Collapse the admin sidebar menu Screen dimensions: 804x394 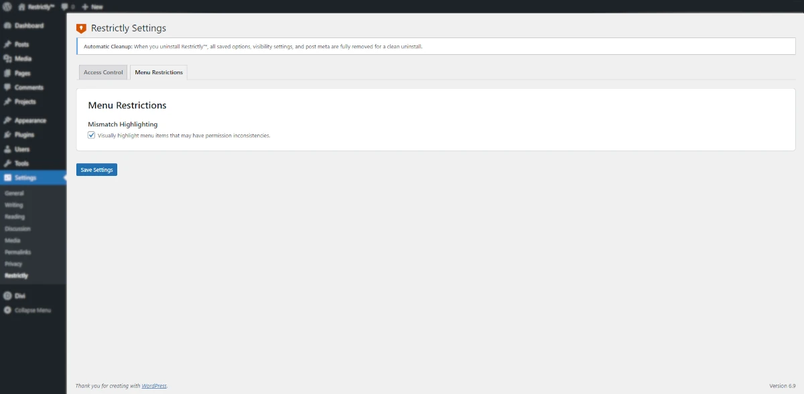[x=27, y=310]
